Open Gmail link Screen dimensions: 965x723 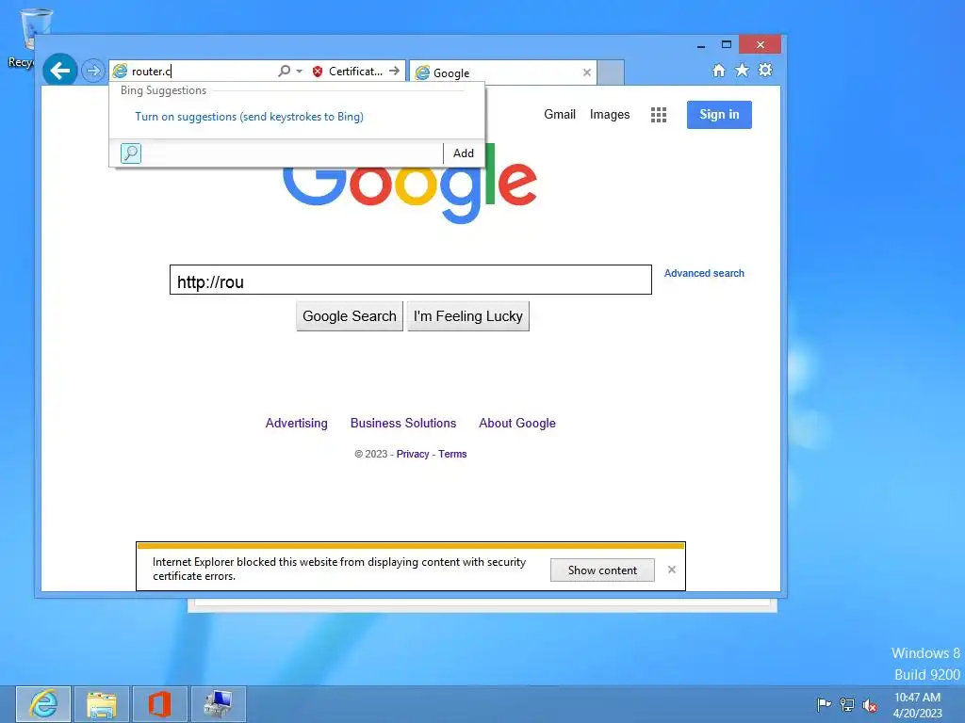coord(560,114)
